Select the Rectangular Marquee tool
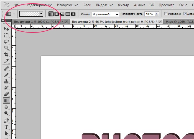Viewport: 194px width, 139px height. [x=6, y=35]
